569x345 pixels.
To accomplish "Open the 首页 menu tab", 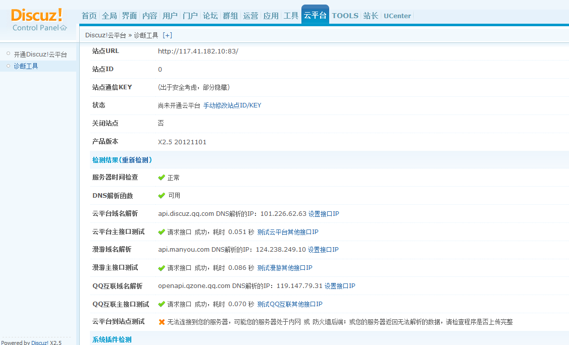I will coord(89,16).
